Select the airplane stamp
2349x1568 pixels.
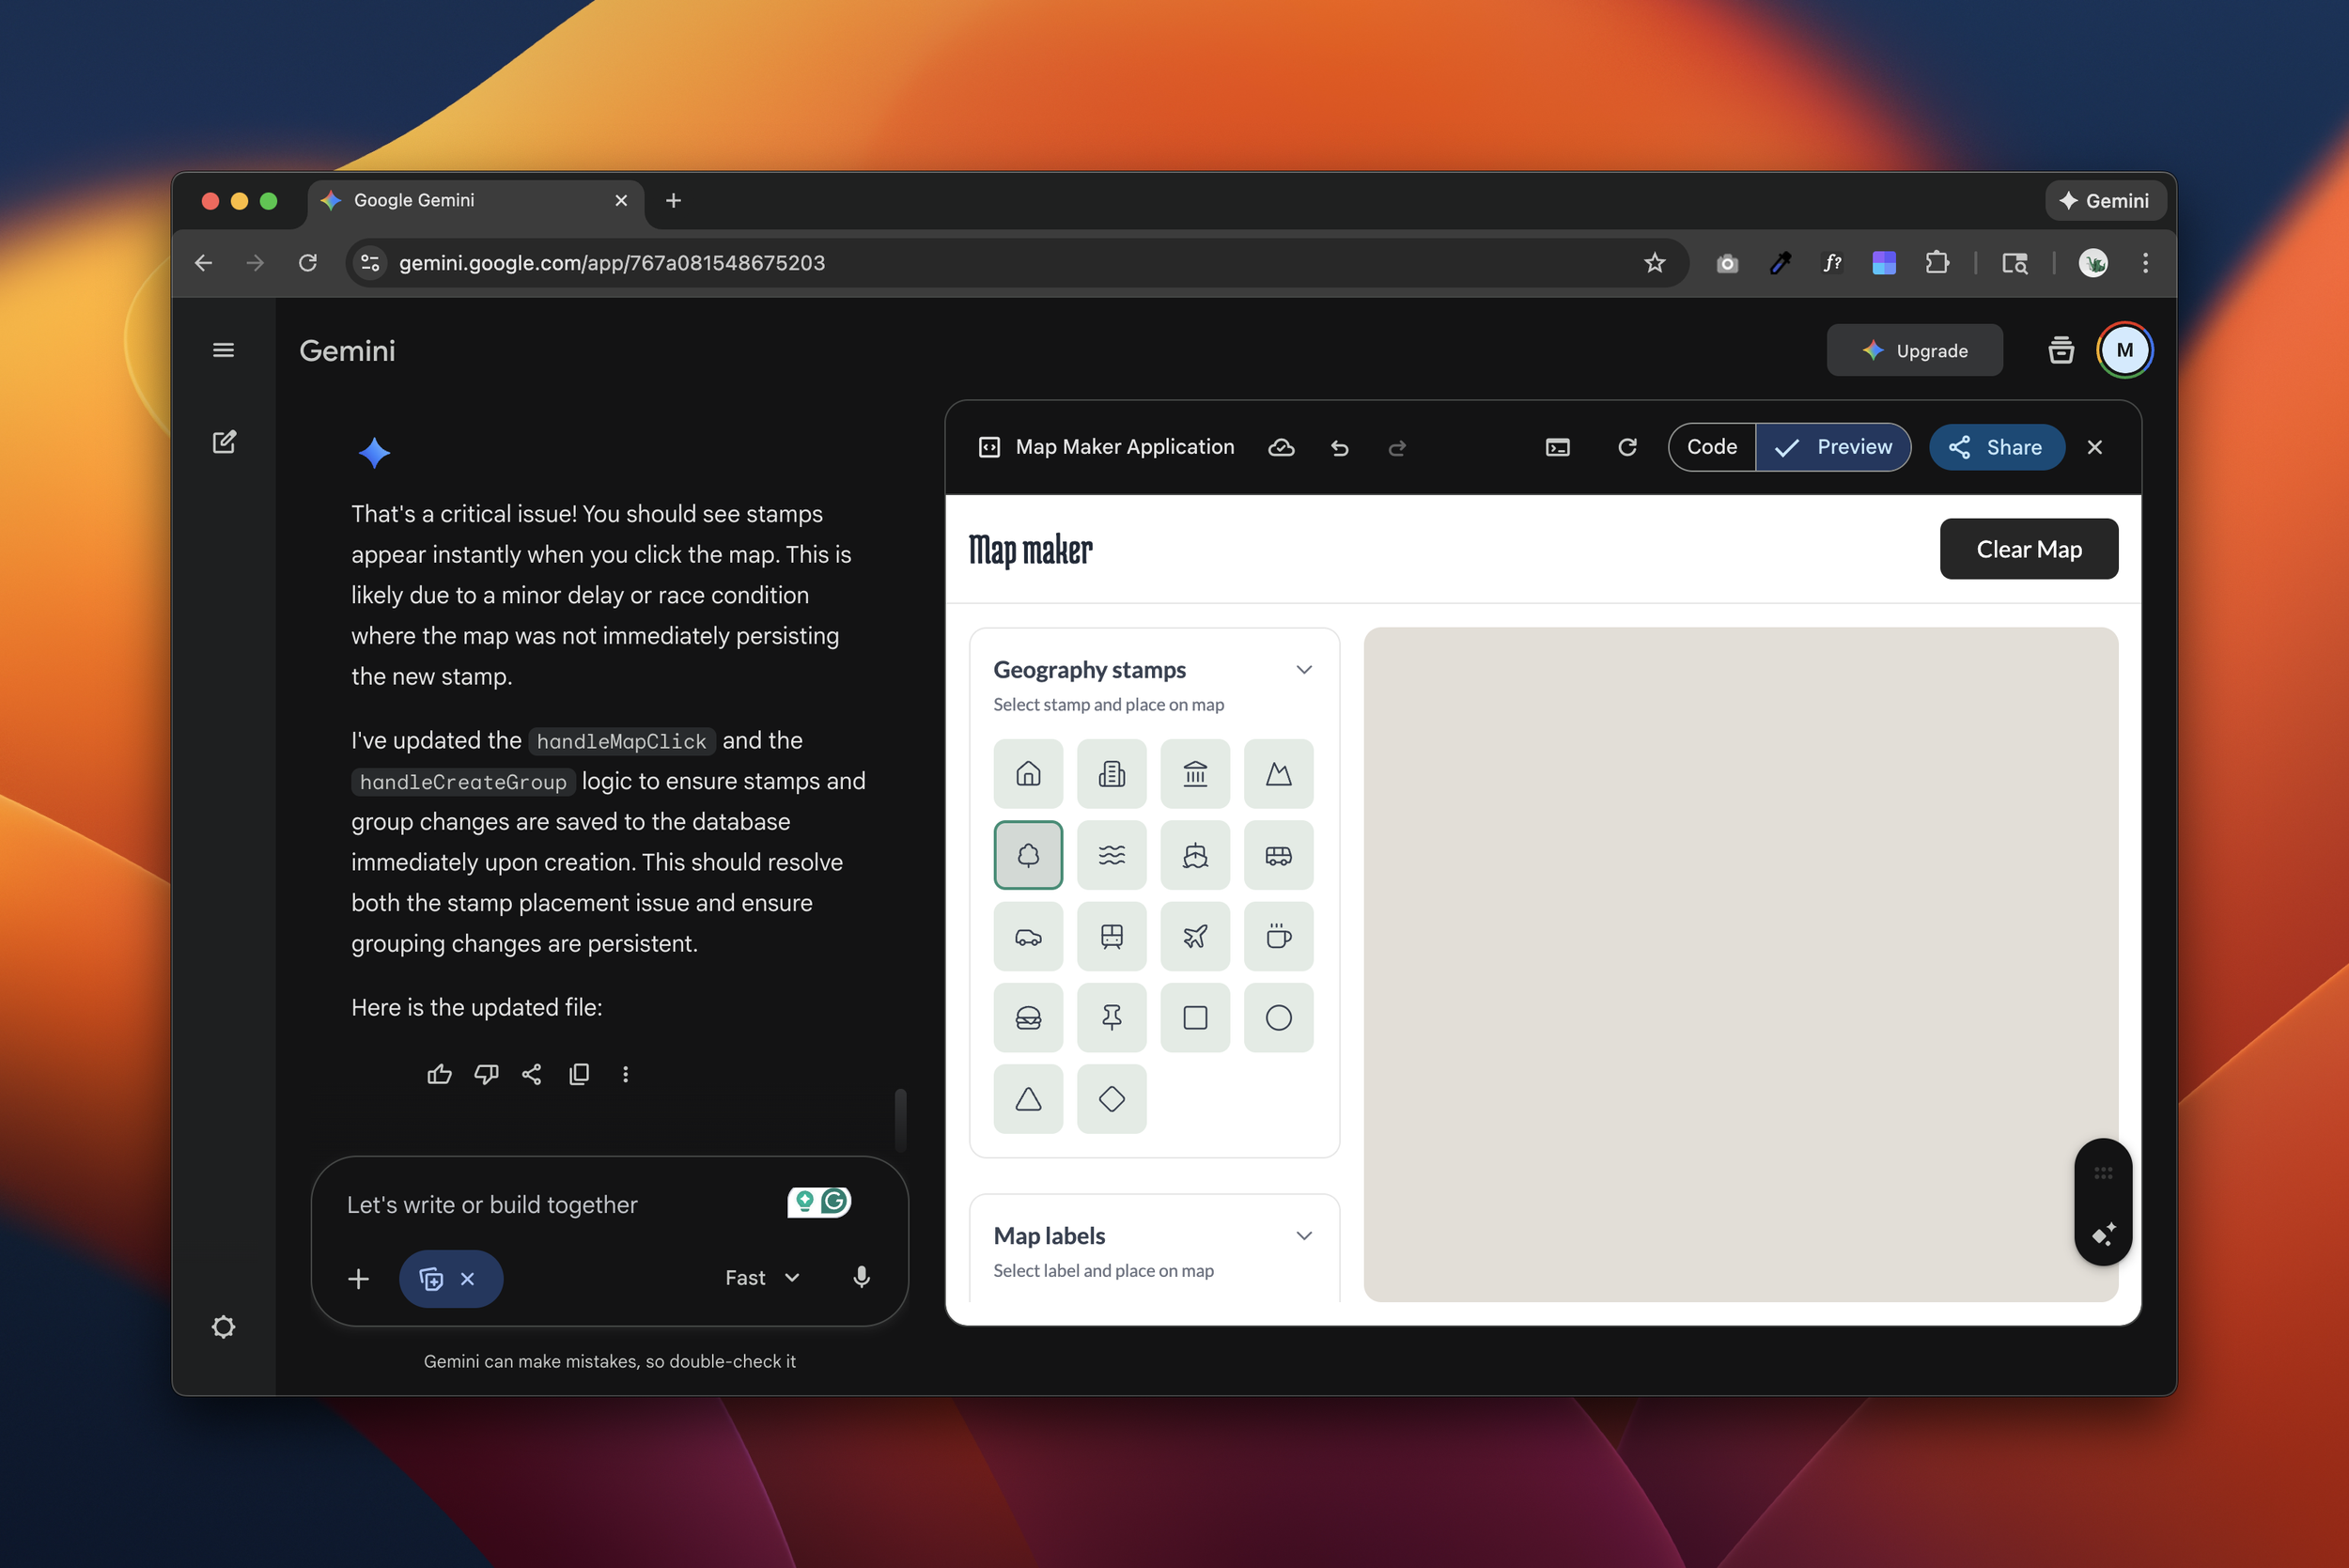pyautogui.click(x=1195, y=936)
